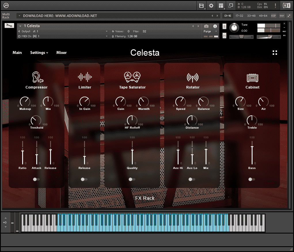The width and height of the screenshot is (294, 252).
Task: Toggle the Compressor on/off switch
Action: pyautogui.click(x=36, y=179)
